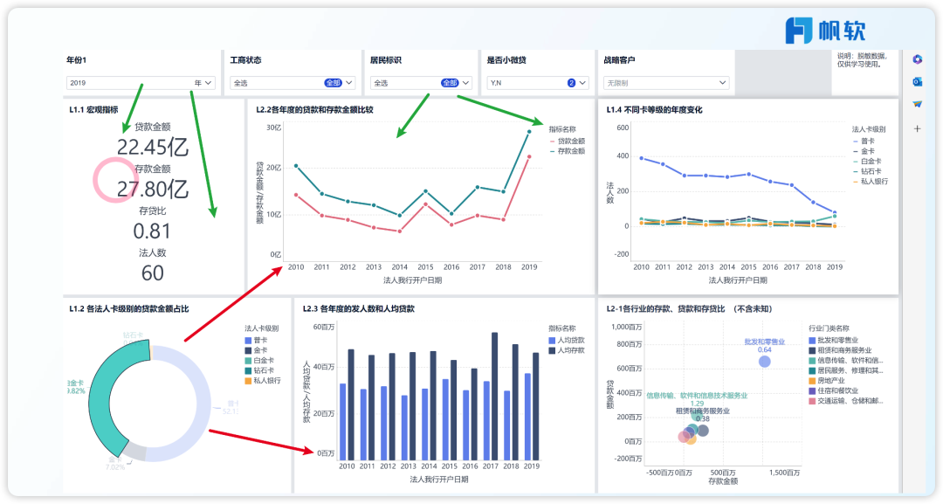Screen dimensions: 943x504
Task: Toggle 人均存款 legend entry in L2.3 chart
Action: 567,350
